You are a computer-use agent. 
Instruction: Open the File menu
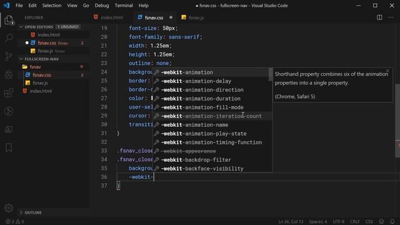pyautogui.click(x=19, y=6)
